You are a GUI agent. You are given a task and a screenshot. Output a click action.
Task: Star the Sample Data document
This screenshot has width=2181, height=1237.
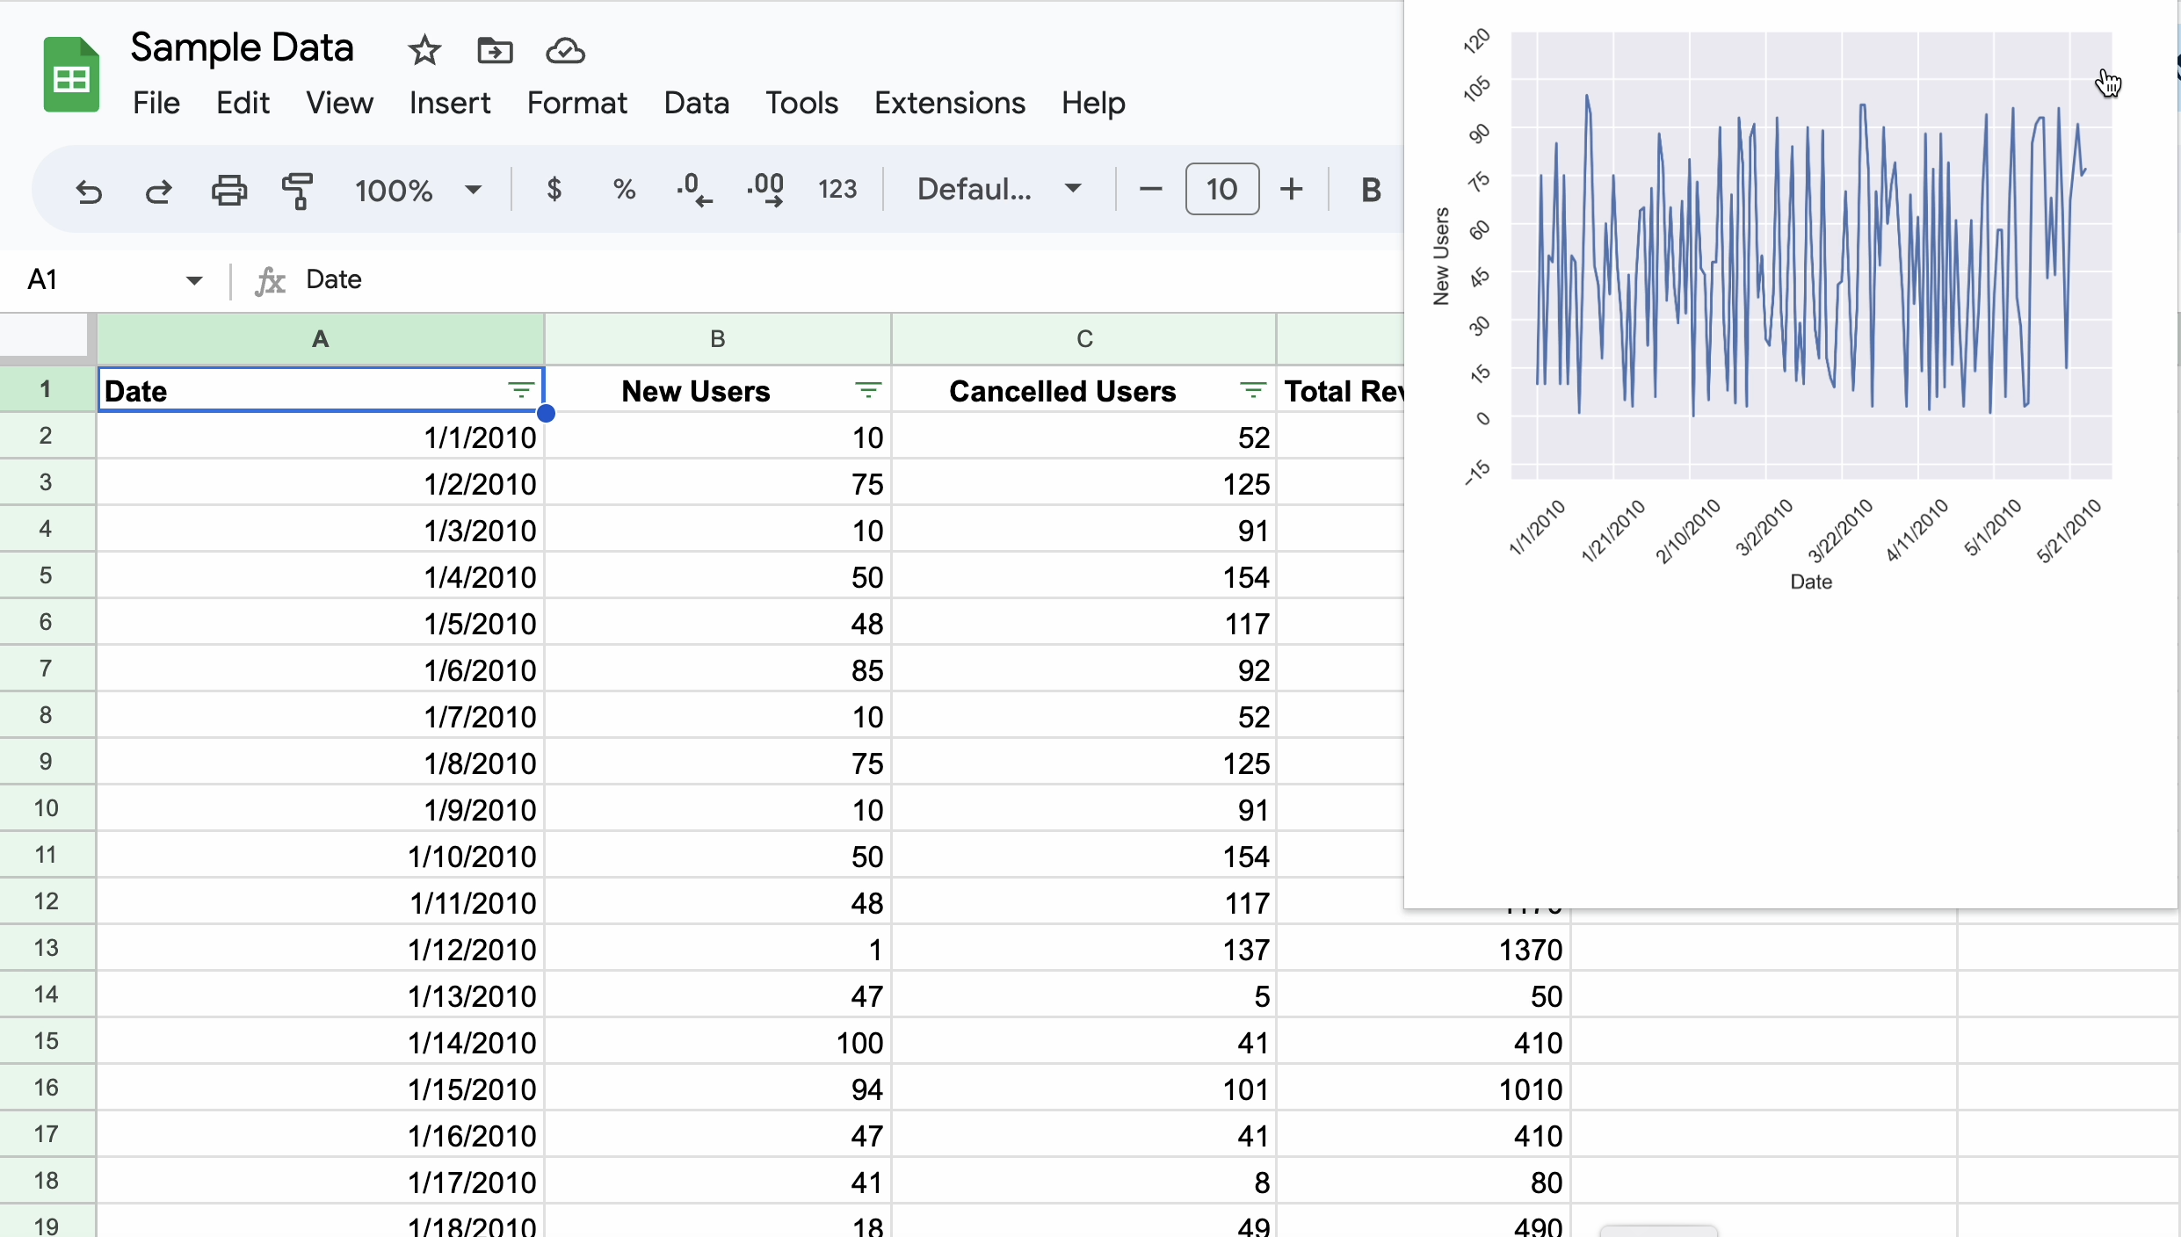tap(424, 51)
